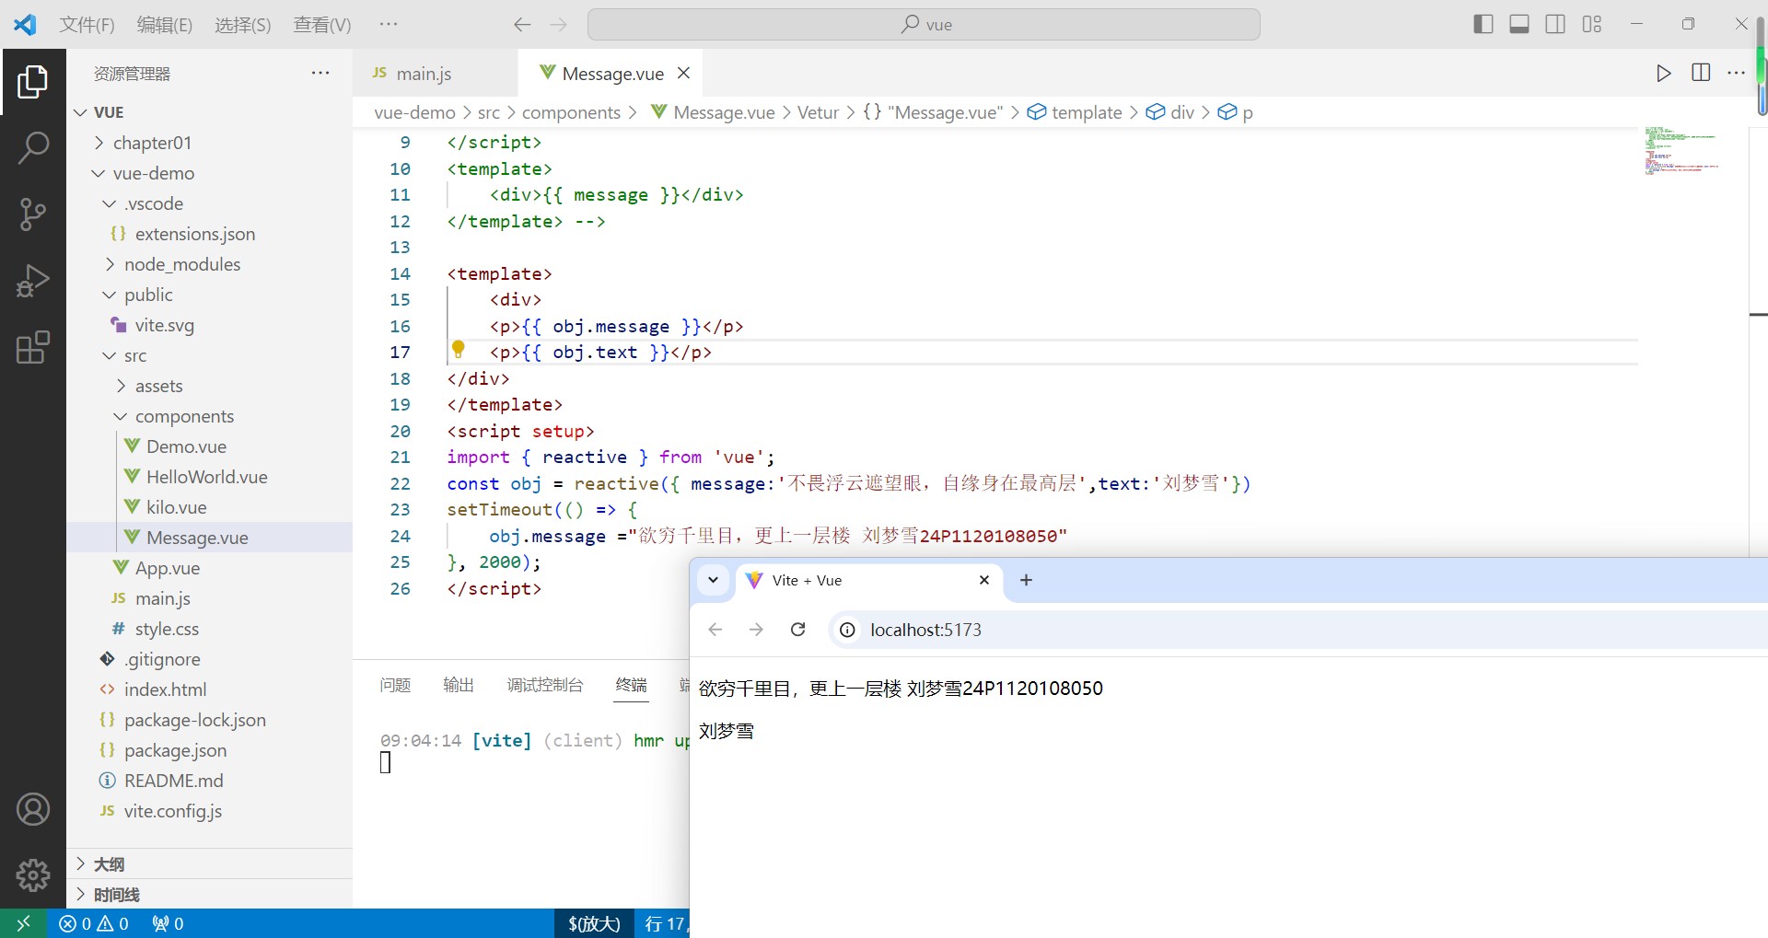The width and height of the screenshot is (1768, 938).
Task: Open editor more actions ellipsis
Action: pos(1737,73)
